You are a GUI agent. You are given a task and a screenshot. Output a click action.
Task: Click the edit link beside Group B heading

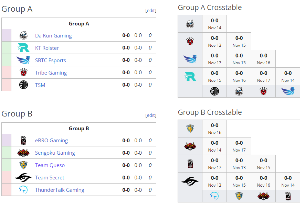point(151,115)
